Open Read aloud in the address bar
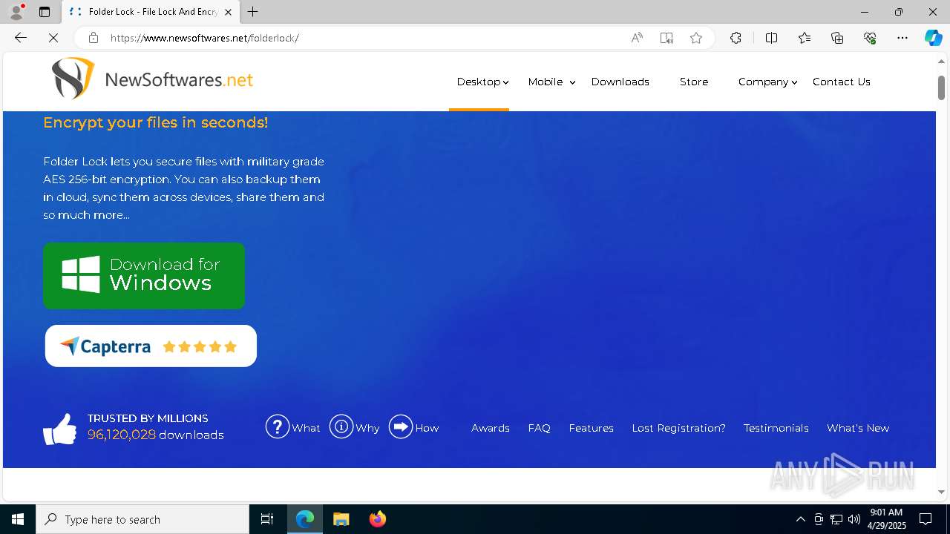Image resolution: width=950 pixels, height=534 pixels. tap(637, 38)
